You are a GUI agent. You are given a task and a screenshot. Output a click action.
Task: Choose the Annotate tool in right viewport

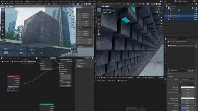click(99, 31)
